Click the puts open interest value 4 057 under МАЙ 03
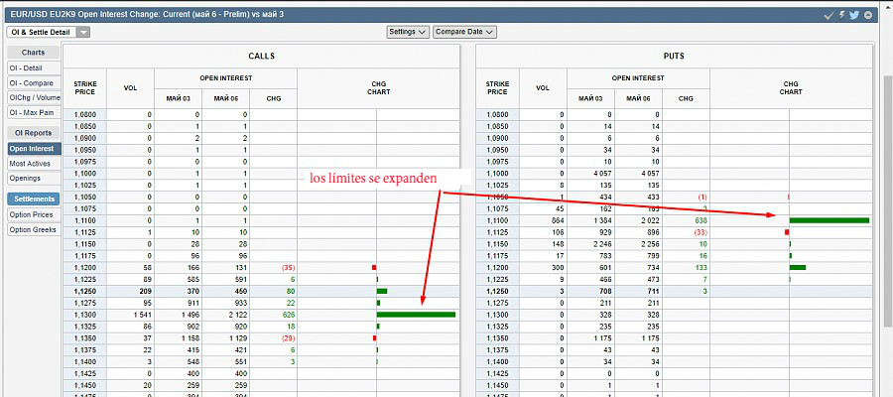This screenshot has height=397, width=893. (601, 174)
